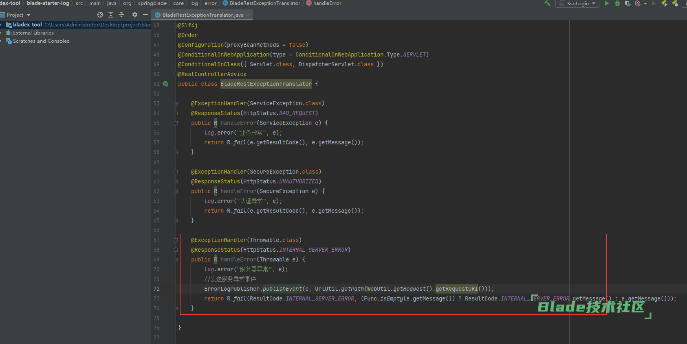Image resolution: width=687 pixels, height=344 pixels.
Task: Open the springblade breadcrumb
Action: tap(152, 3)
